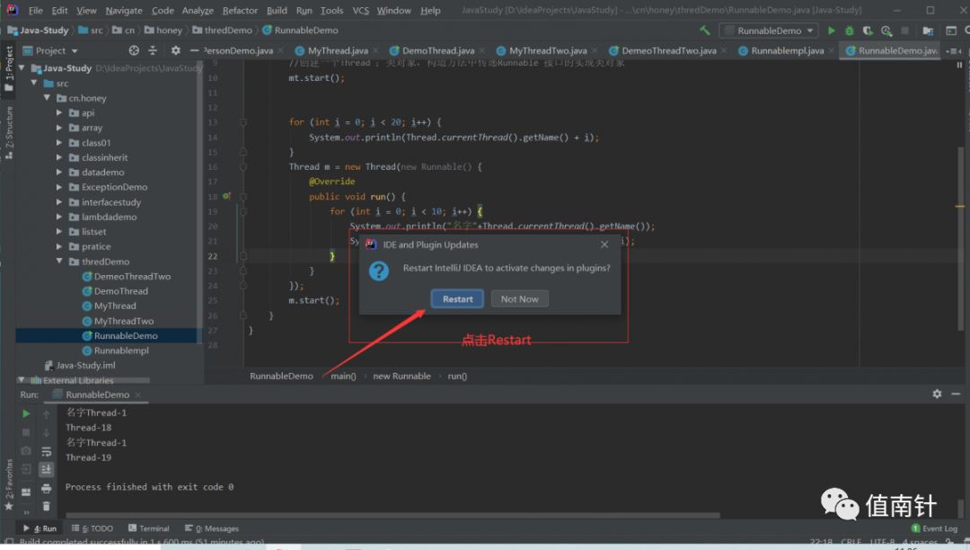Clear all Run console output
The height and width of the screenshot is (550, 970).
coord(46,507)
